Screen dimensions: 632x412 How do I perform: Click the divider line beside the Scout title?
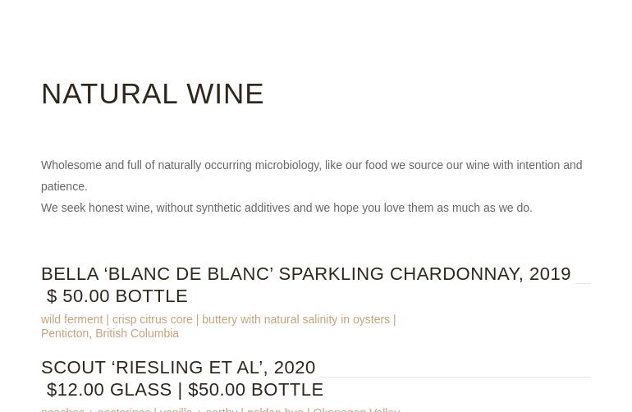tap(455, 377)
